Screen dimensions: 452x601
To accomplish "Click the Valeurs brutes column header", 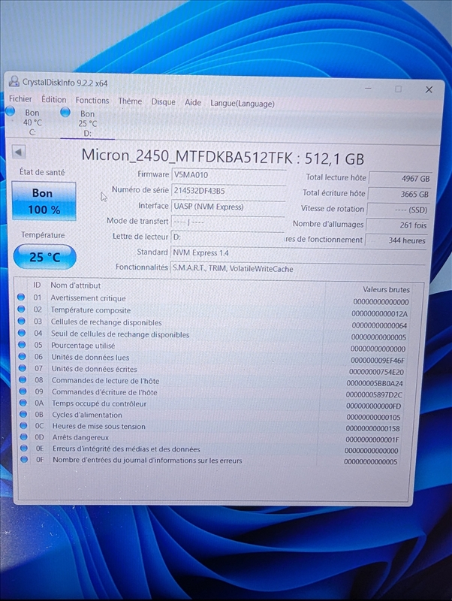I will [x=386, y=289].
